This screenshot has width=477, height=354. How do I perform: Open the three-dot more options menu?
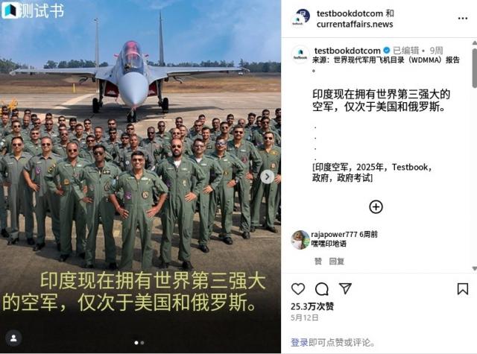(x=463, y=19)
